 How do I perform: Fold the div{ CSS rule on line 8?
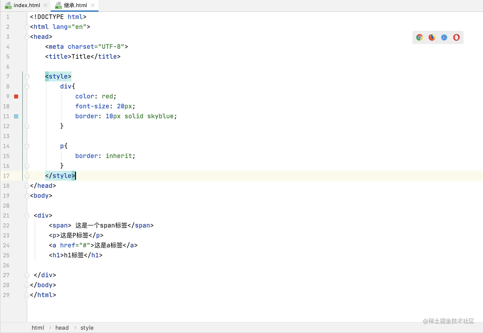click(27, 86)
